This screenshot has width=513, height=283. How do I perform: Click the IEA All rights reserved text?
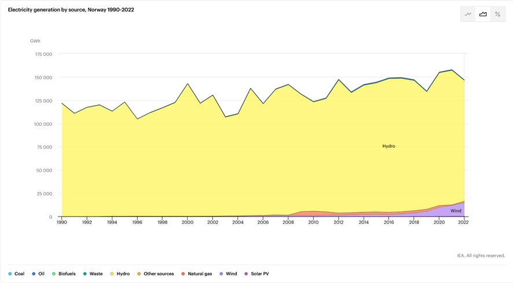pos(481,255)
